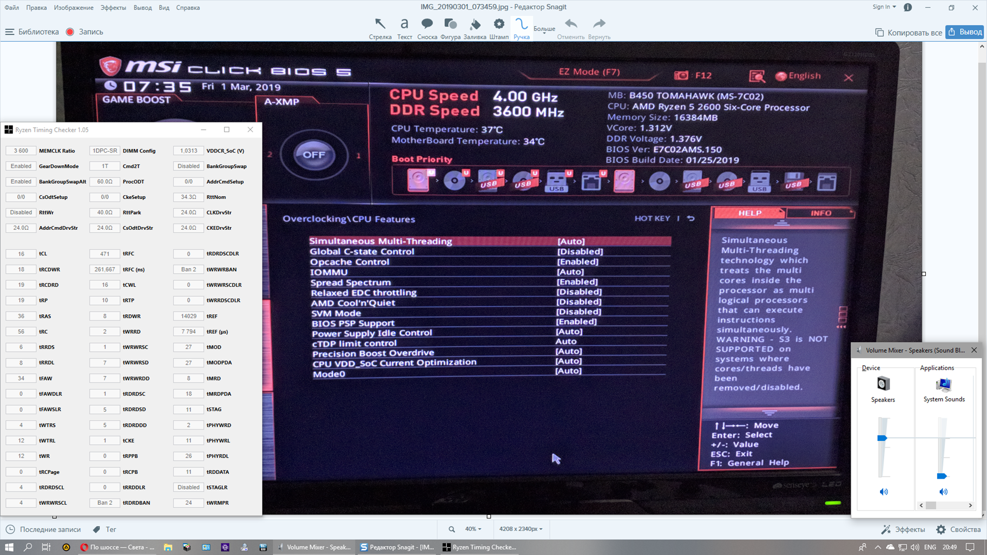
Task: Click the speaker volume tray icon
Action: [914, 547]
